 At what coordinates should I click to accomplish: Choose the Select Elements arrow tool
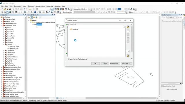[32, 12]
